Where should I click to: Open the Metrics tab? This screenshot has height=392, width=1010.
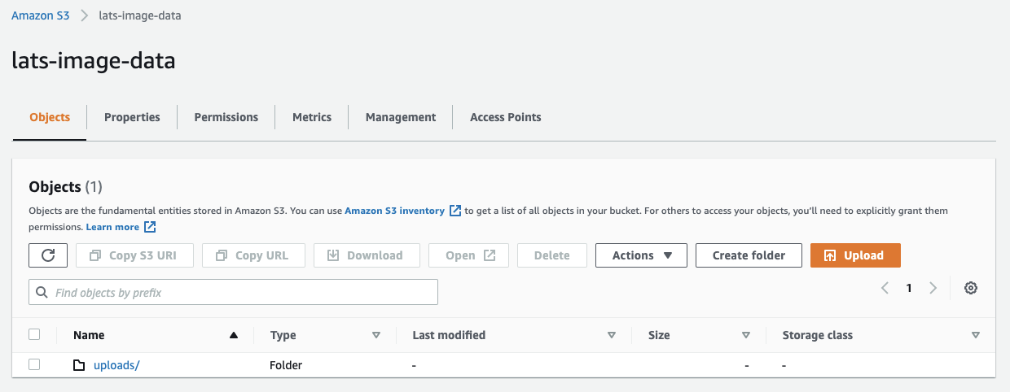pos(312,117)
